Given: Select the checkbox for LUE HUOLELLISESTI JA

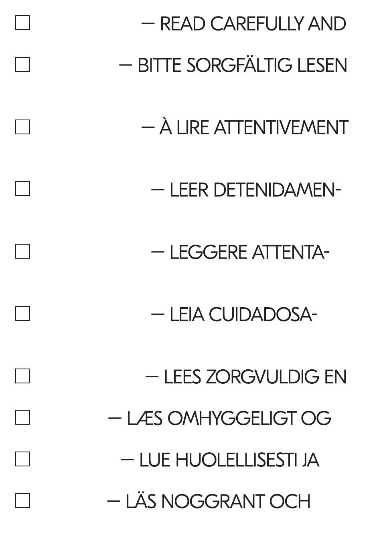Looking at the screenshot, I should coord(22,459).
